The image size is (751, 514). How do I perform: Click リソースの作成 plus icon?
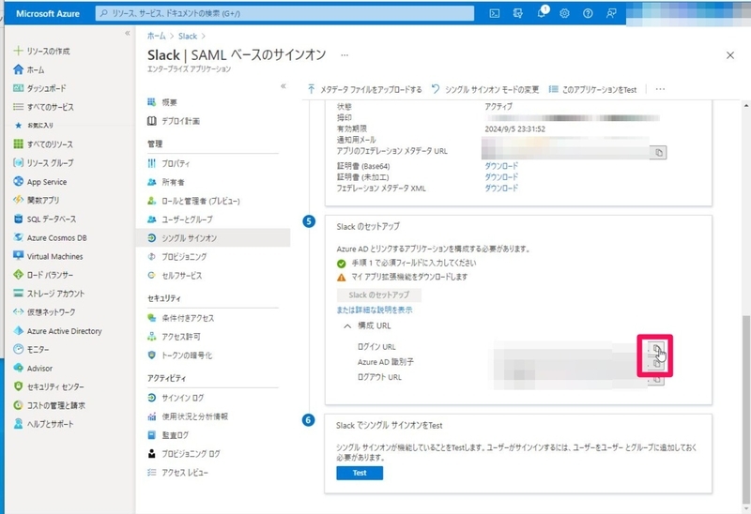[18, 51]
